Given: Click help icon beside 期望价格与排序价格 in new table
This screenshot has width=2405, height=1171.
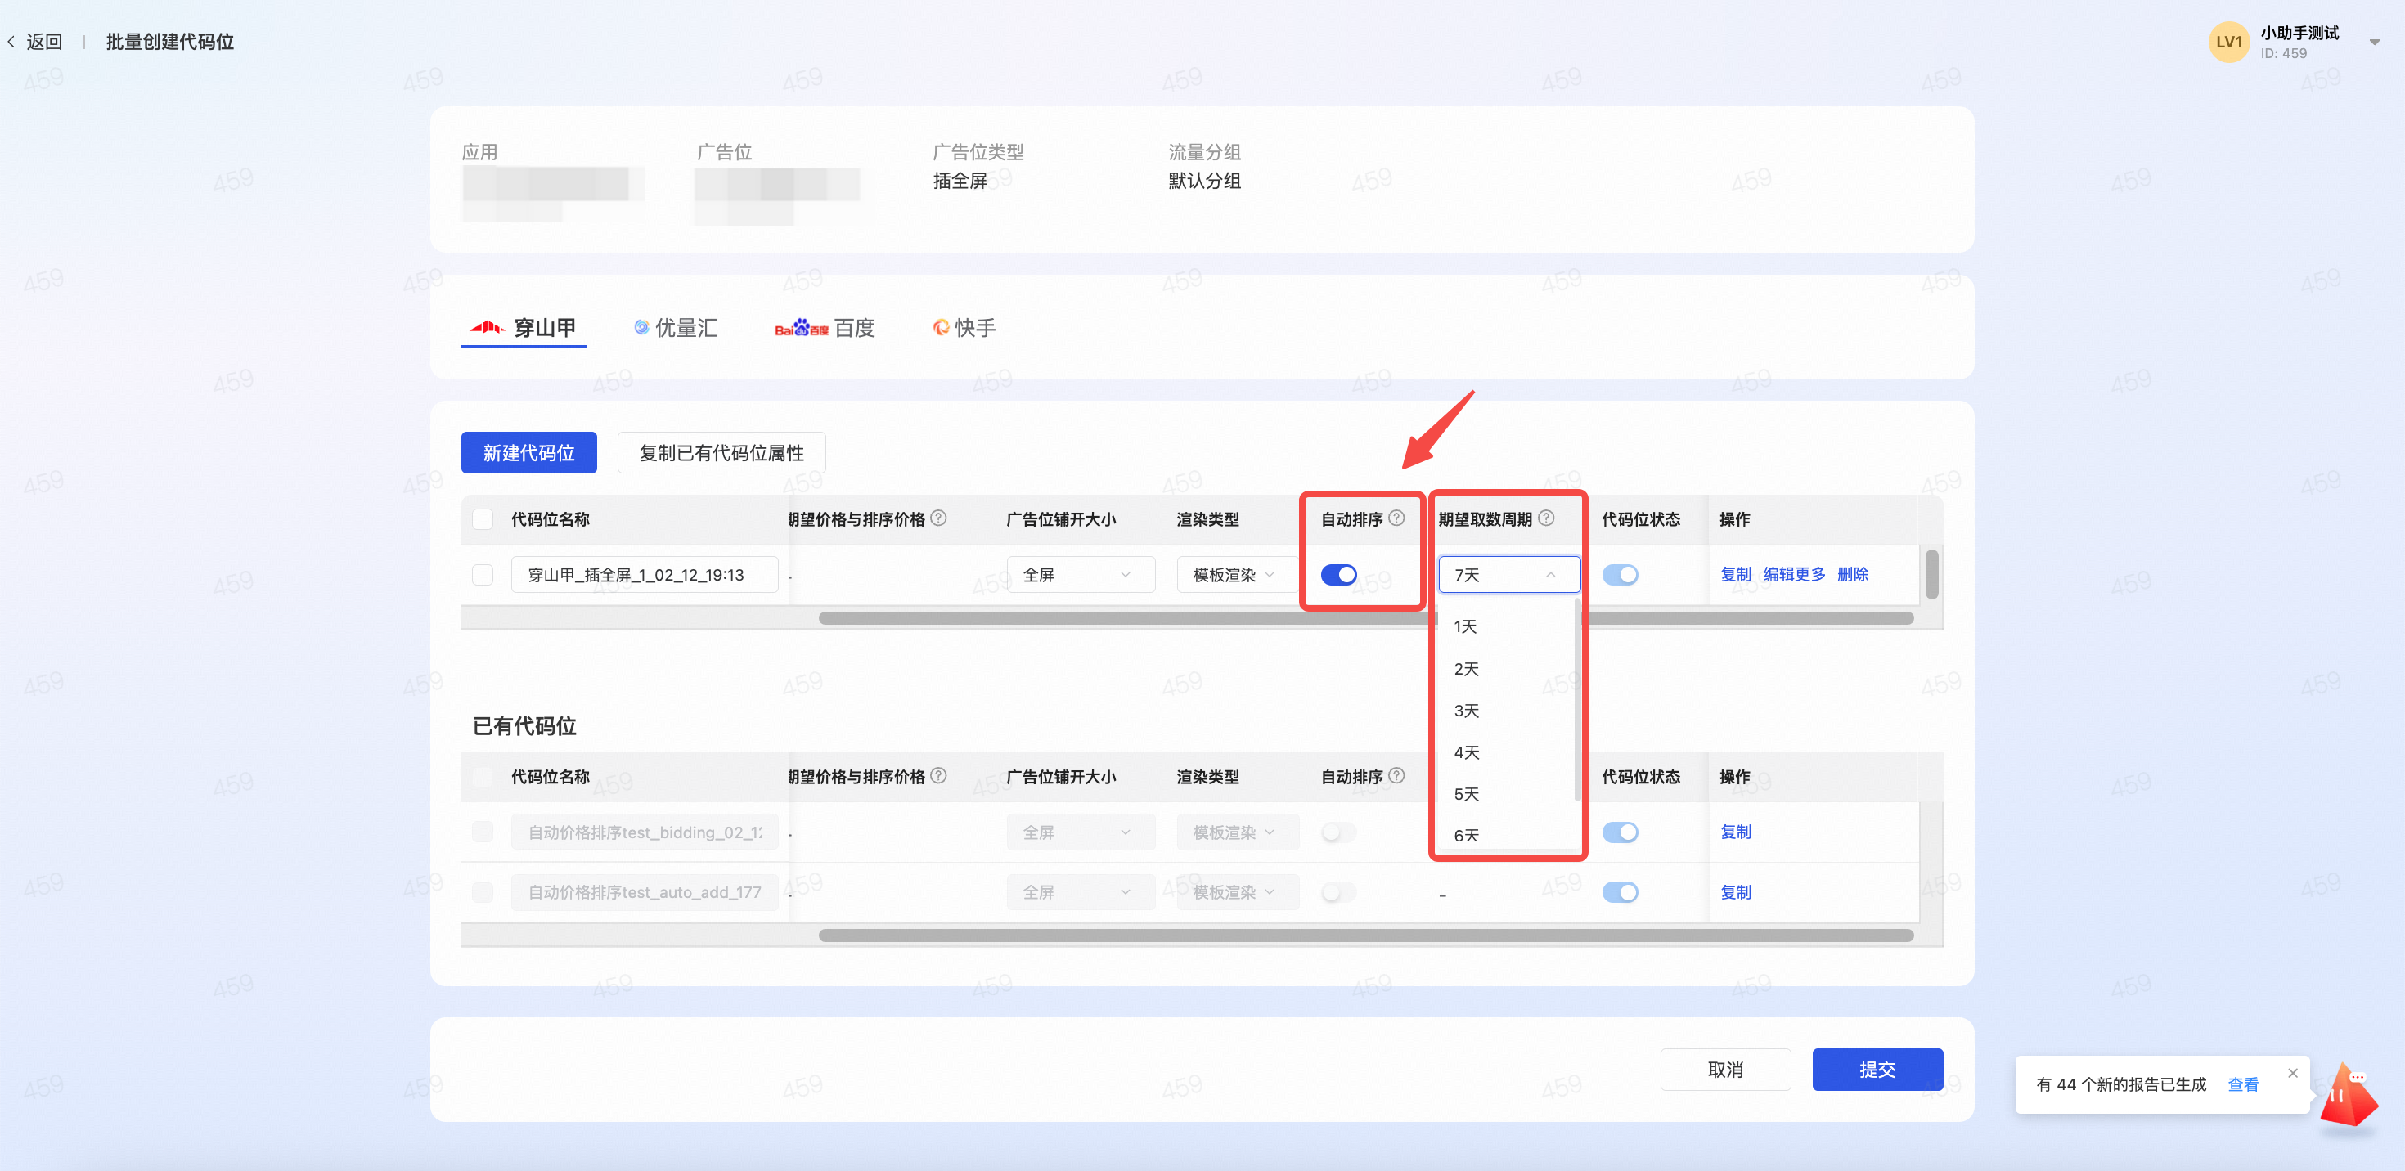Looking at the screenshot, I should 938,518.
